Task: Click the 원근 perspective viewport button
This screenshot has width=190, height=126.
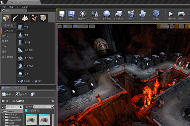Action: tap(67, 26)
